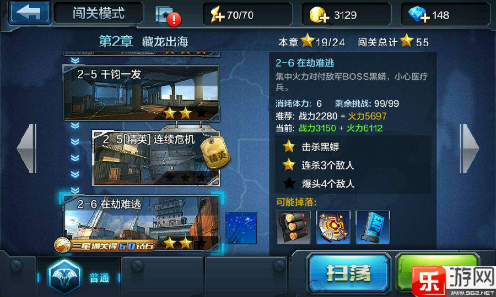
Task: Buy diamonds via blue gem plus icon
Action: point(419,15)
